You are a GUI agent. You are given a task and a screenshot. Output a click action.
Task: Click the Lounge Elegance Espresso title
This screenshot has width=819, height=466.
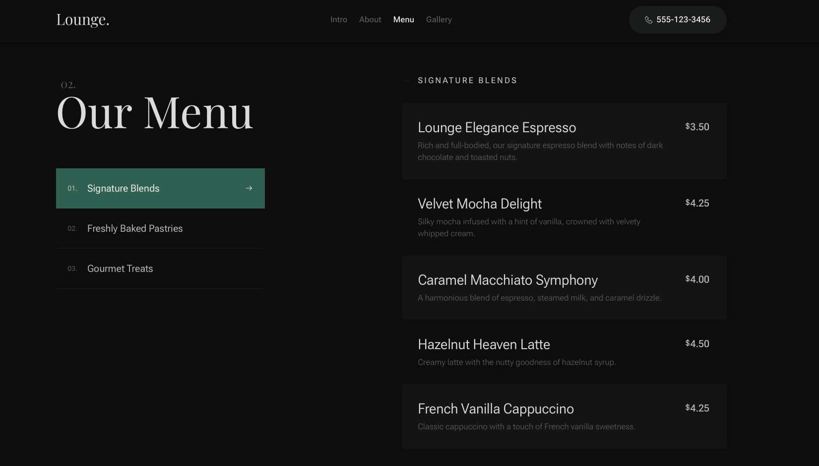(497, 128)
